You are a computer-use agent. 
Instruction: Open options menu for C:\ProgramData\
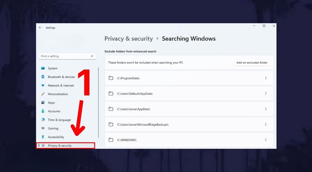pos(266,78)
